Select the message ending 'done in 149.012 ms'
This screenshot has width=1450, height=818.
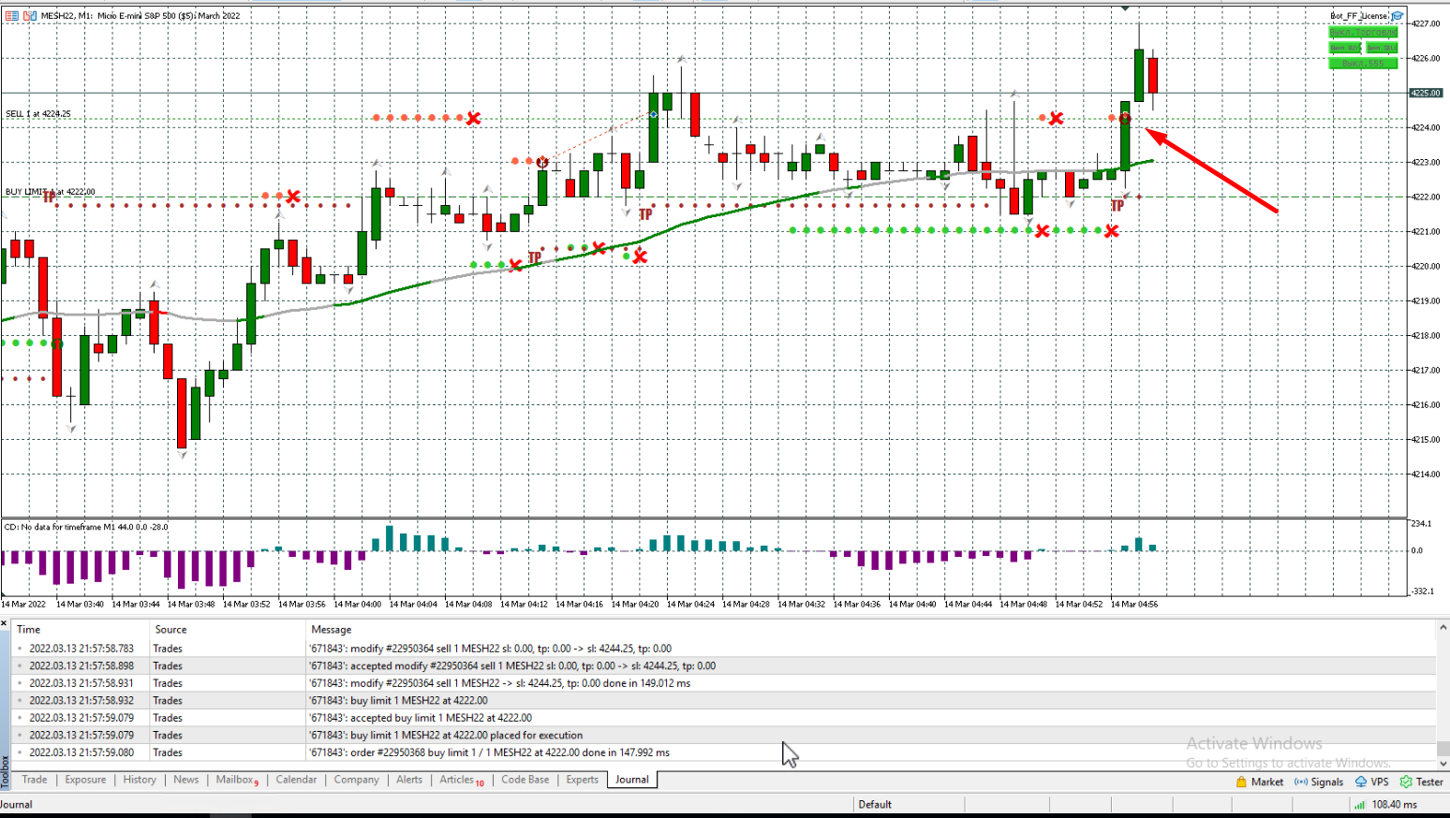[500, 683]
